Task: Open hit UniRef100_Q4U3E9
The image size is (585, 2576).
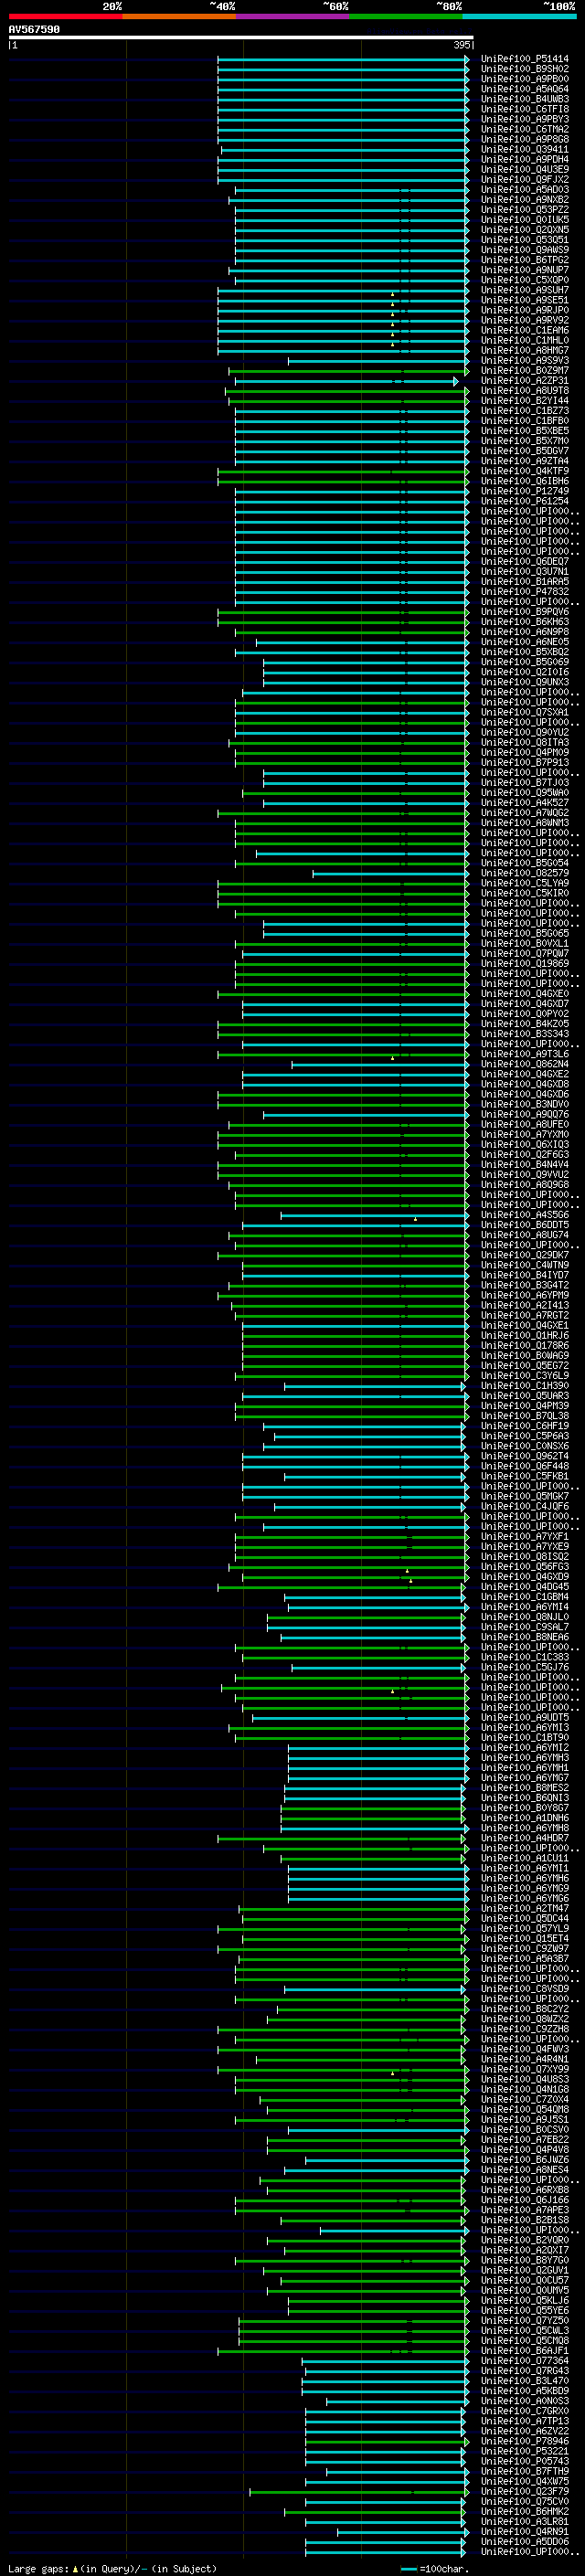Action: [x=525, y=170]
